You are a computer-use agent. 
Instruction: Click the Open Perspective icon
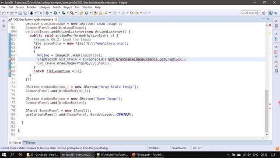264,13
